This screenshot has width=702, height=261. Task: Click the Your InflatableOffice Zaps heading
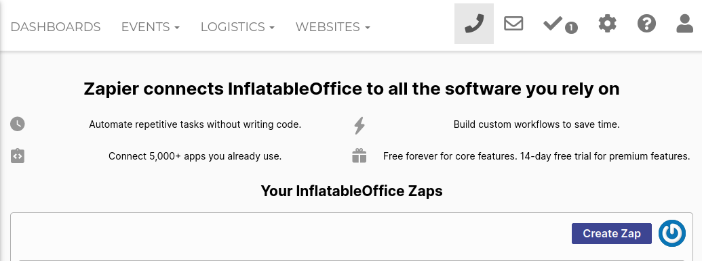[x=351, y=191]
